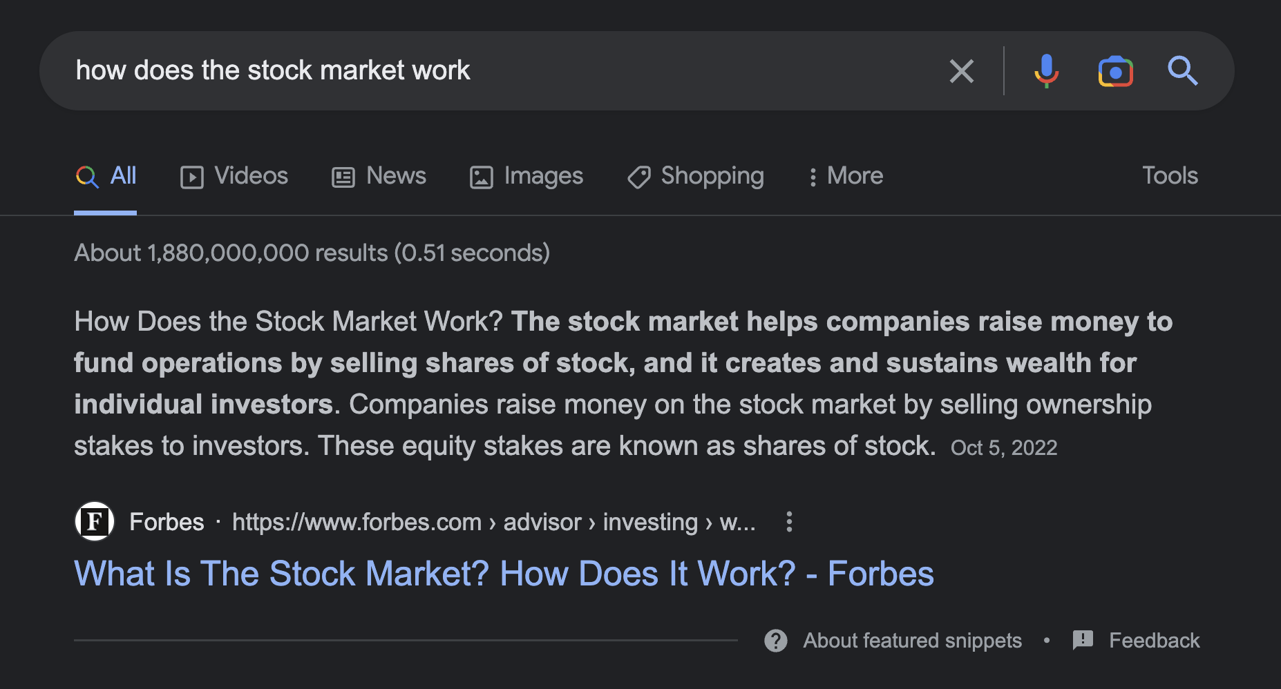Open the Forbes stock market article link
This screenshot has height=689, width=1281.
coord(503,573)
